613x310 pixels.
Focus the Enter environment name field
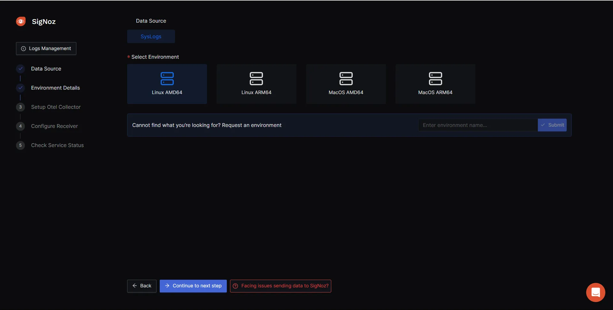click(x=478, y=125)
